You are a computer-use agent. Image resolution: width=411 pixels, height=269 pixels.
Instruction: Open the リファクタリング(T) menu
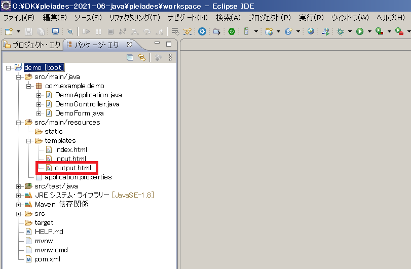135,18
